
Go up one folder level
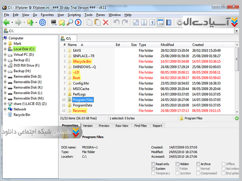[30, 22]
